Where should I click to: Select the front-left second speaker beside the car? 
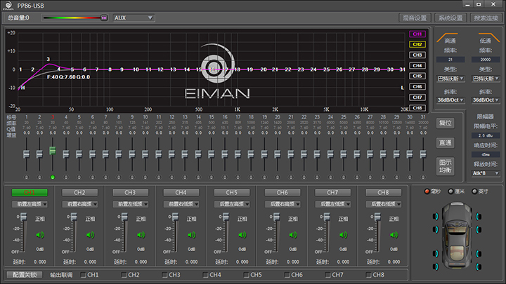pyautogui.click(x=435, y=229)
